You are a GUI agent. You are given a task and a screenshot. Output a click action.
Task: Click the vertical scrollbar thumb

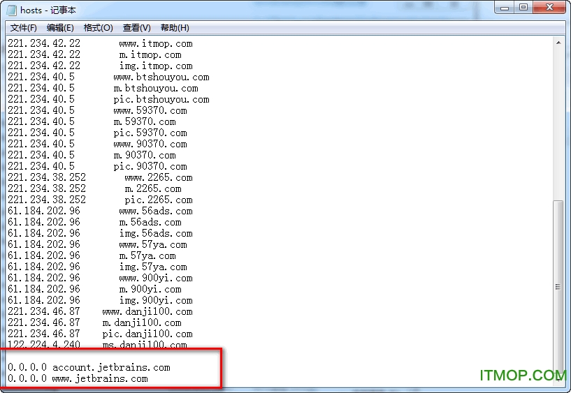[558, 287]
